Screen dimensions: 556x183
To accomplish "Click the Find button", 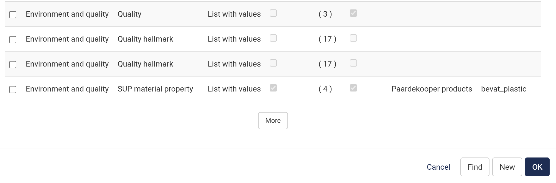I will click(x=475, y=167).
